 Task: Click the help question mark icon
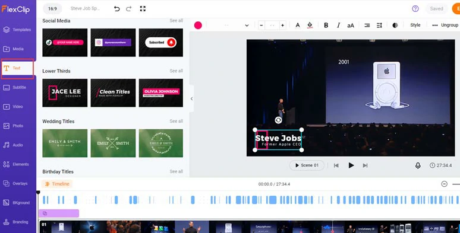coord(415,8)
